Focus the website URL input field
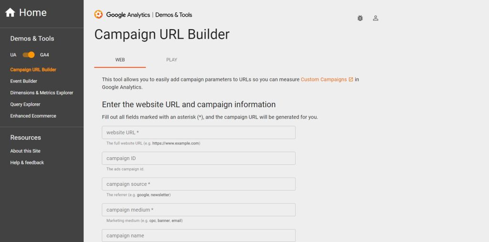The height and width of the screenshot is (242, 489). 199,132
